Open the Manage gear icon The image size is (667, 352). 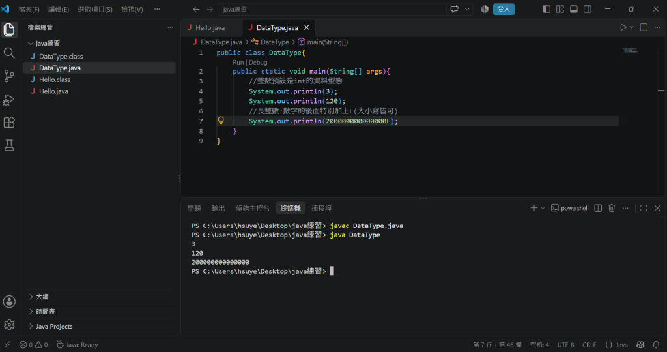9,325
